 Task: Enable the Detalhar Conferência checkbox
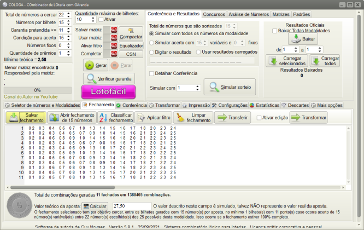click(x=152, y=73)
